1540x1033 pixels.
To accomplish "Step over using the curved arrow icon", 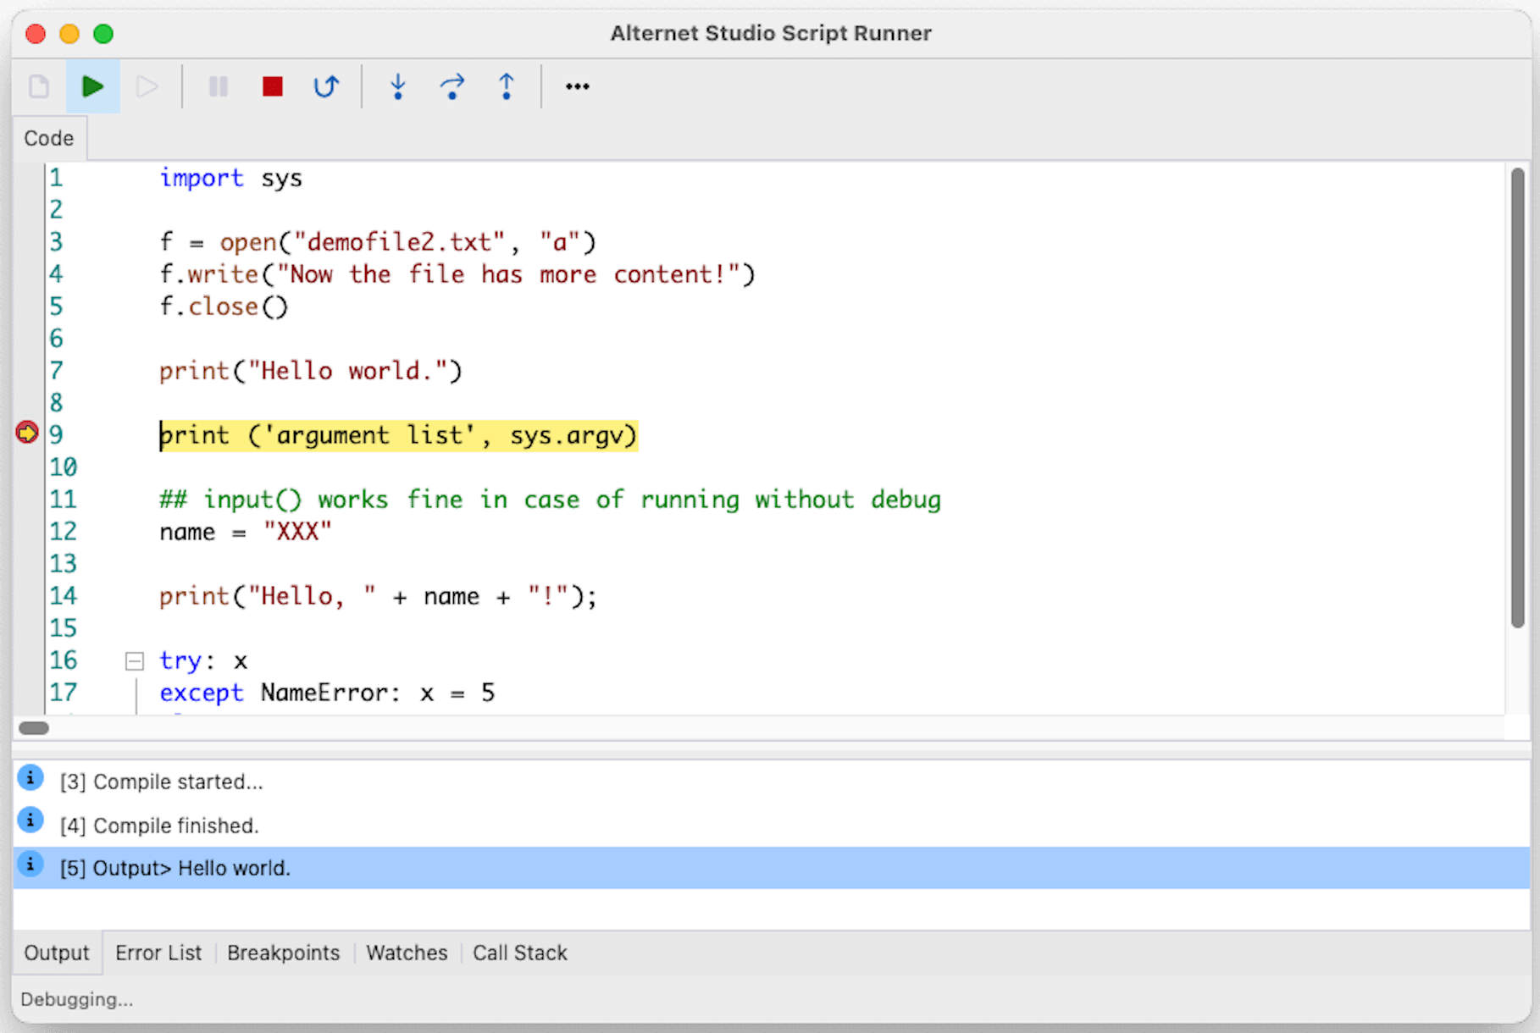I will 452,86.
